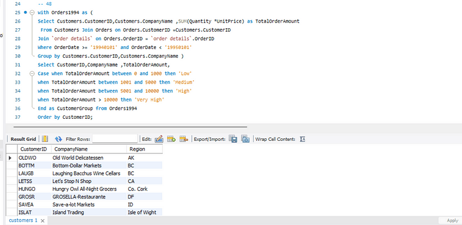Toggle wrap cell content icon

(x=302, y=139)
